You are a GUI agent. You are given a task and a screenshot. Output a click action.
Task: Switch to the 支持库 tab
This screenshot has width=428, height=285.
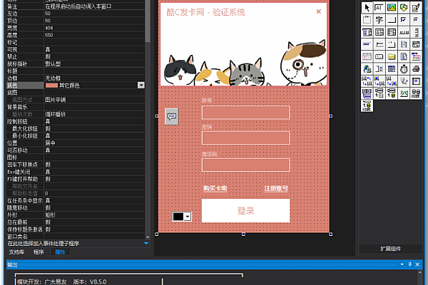click(16, 252)
